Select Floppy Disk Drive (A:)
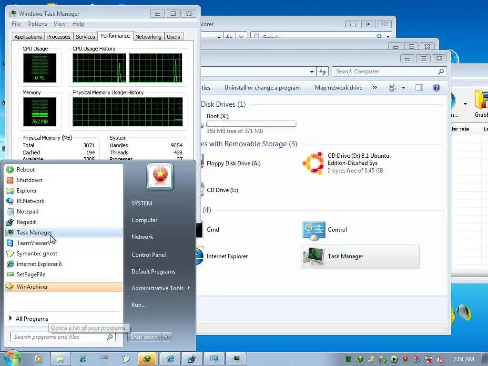The image size is (488, 366). 234,163
